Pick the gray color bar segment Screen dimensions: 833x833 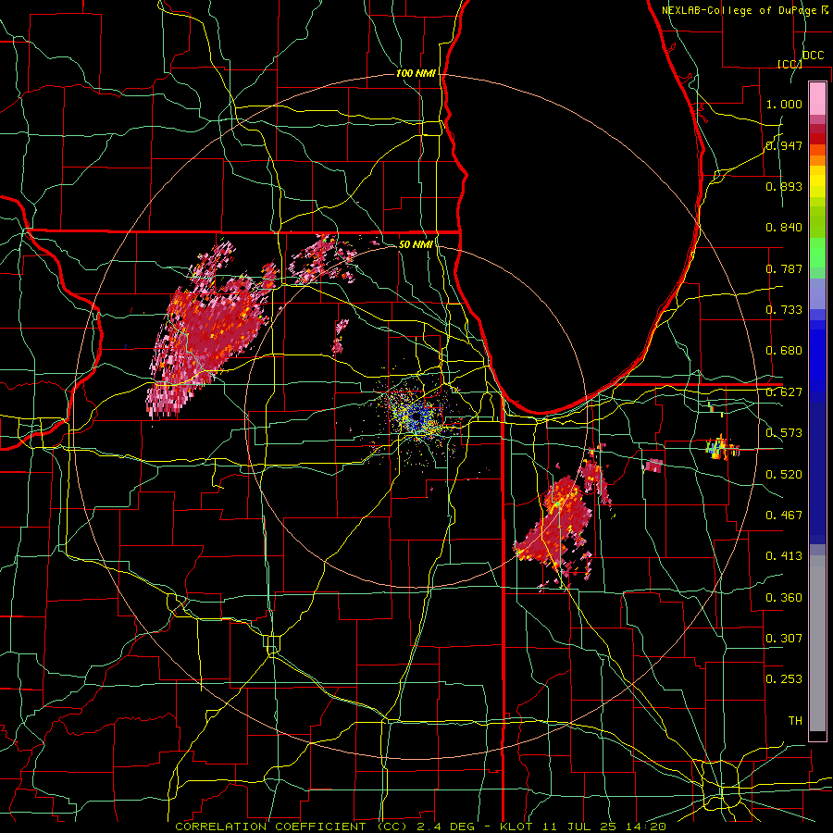[x=817, y=643]
